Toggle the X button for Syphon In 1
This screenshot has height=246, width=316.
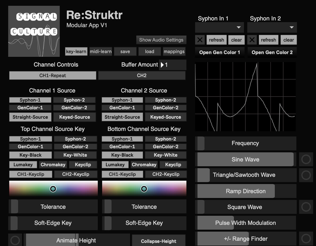(x=200, y=40)
